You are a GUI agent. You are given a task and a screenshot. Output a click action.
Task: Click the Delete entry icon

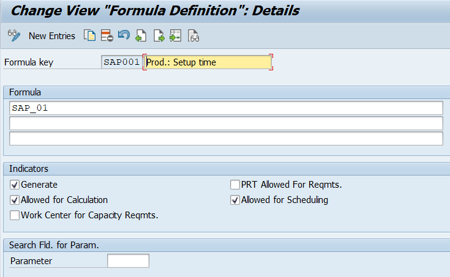click(x=107, y=36)
